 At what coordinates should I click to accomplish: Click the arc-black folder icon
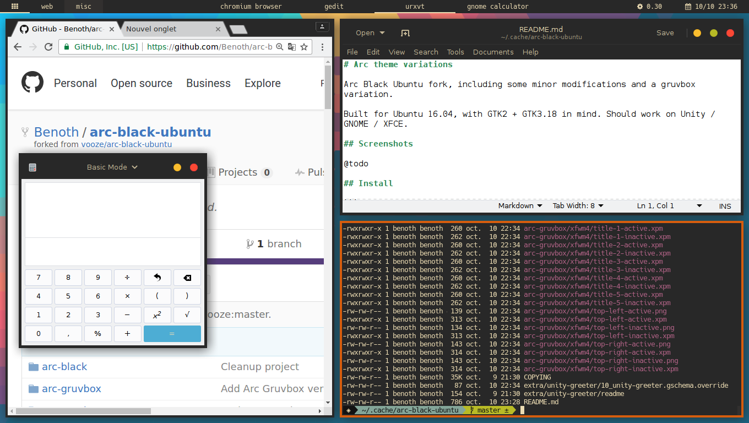[x=34, y=367]
